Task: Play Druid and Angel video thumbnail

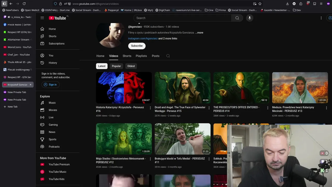Action: click(183, 88)
